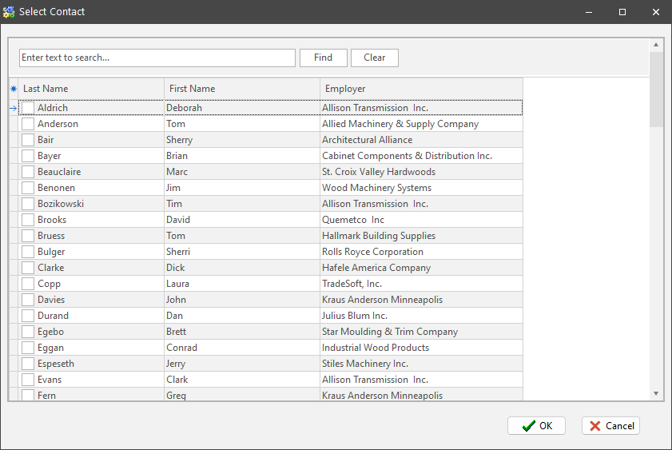Image resolution: width=672 pixels, height=450 pixels.
Task: Check the box for Anderson
Action: 28,124
